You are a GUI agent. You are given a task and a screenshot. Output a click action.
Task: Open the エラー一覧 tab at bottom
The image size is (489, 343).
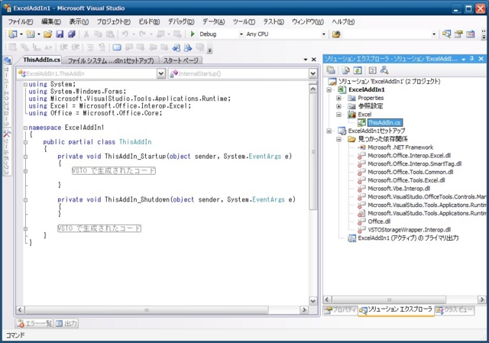34,323
